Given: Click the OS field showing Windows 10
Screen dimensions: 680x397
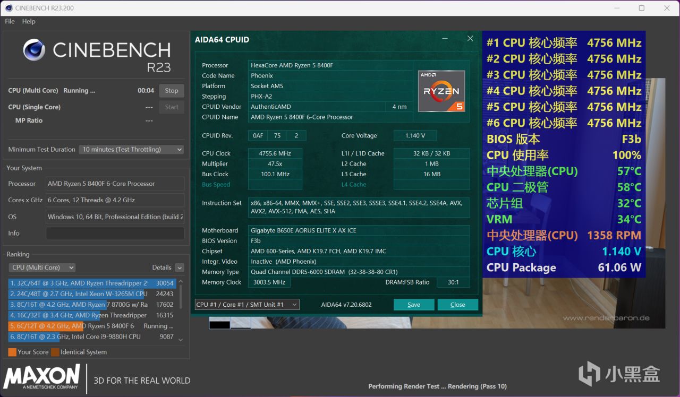Looking at the screenshot, I should pyautogui.click(x=115, y=217).
